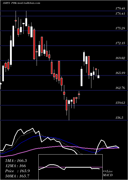Click the 165.89 price level label

coord(120,73)
